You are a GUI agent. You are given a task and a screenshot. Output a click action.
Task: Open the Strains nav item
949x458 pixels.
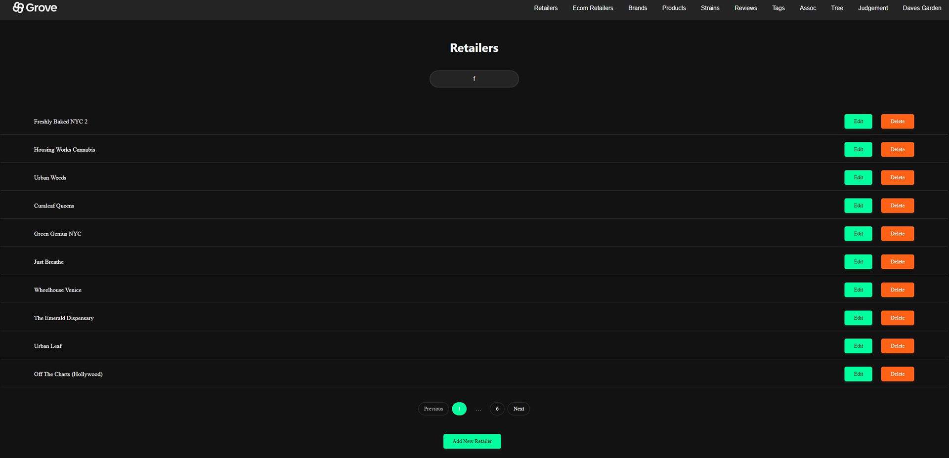tap(710, 8)
